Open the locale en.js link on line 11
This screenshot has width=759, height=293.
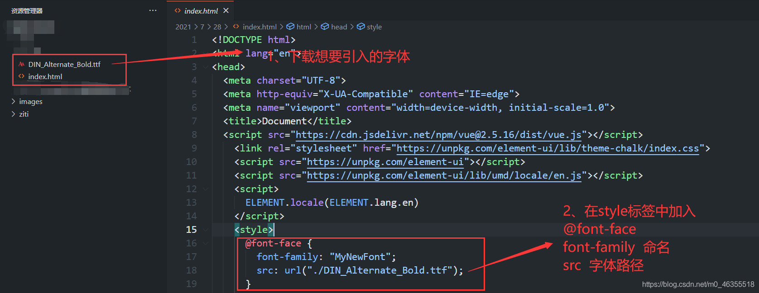[x=444, y=175]
